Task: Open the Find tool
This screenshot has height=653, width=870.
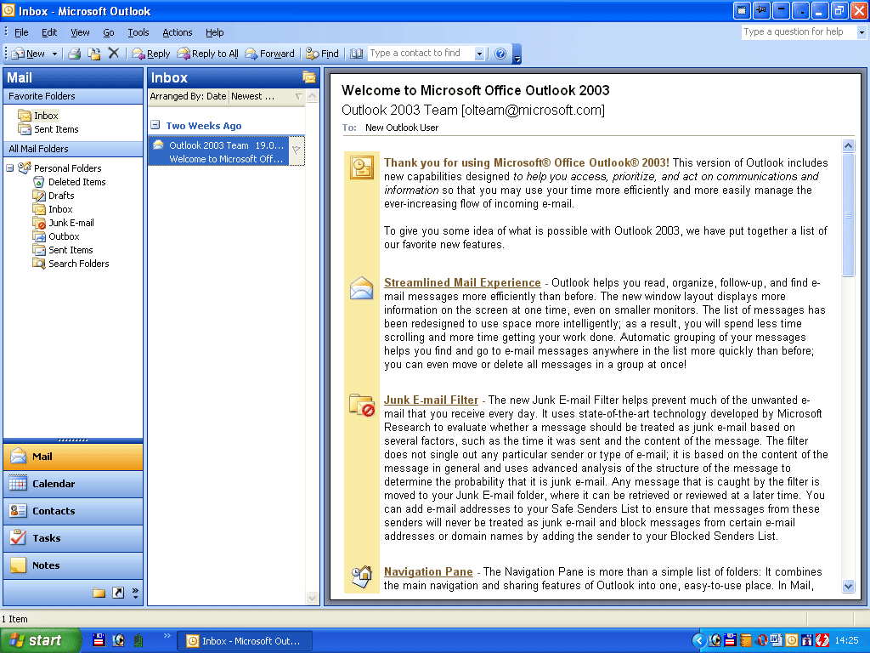Action: 322,54
